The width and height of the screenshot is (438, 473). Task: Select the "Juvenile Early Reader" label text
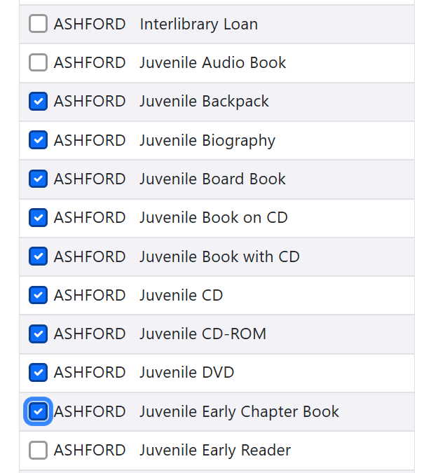[x=214, y=450]
